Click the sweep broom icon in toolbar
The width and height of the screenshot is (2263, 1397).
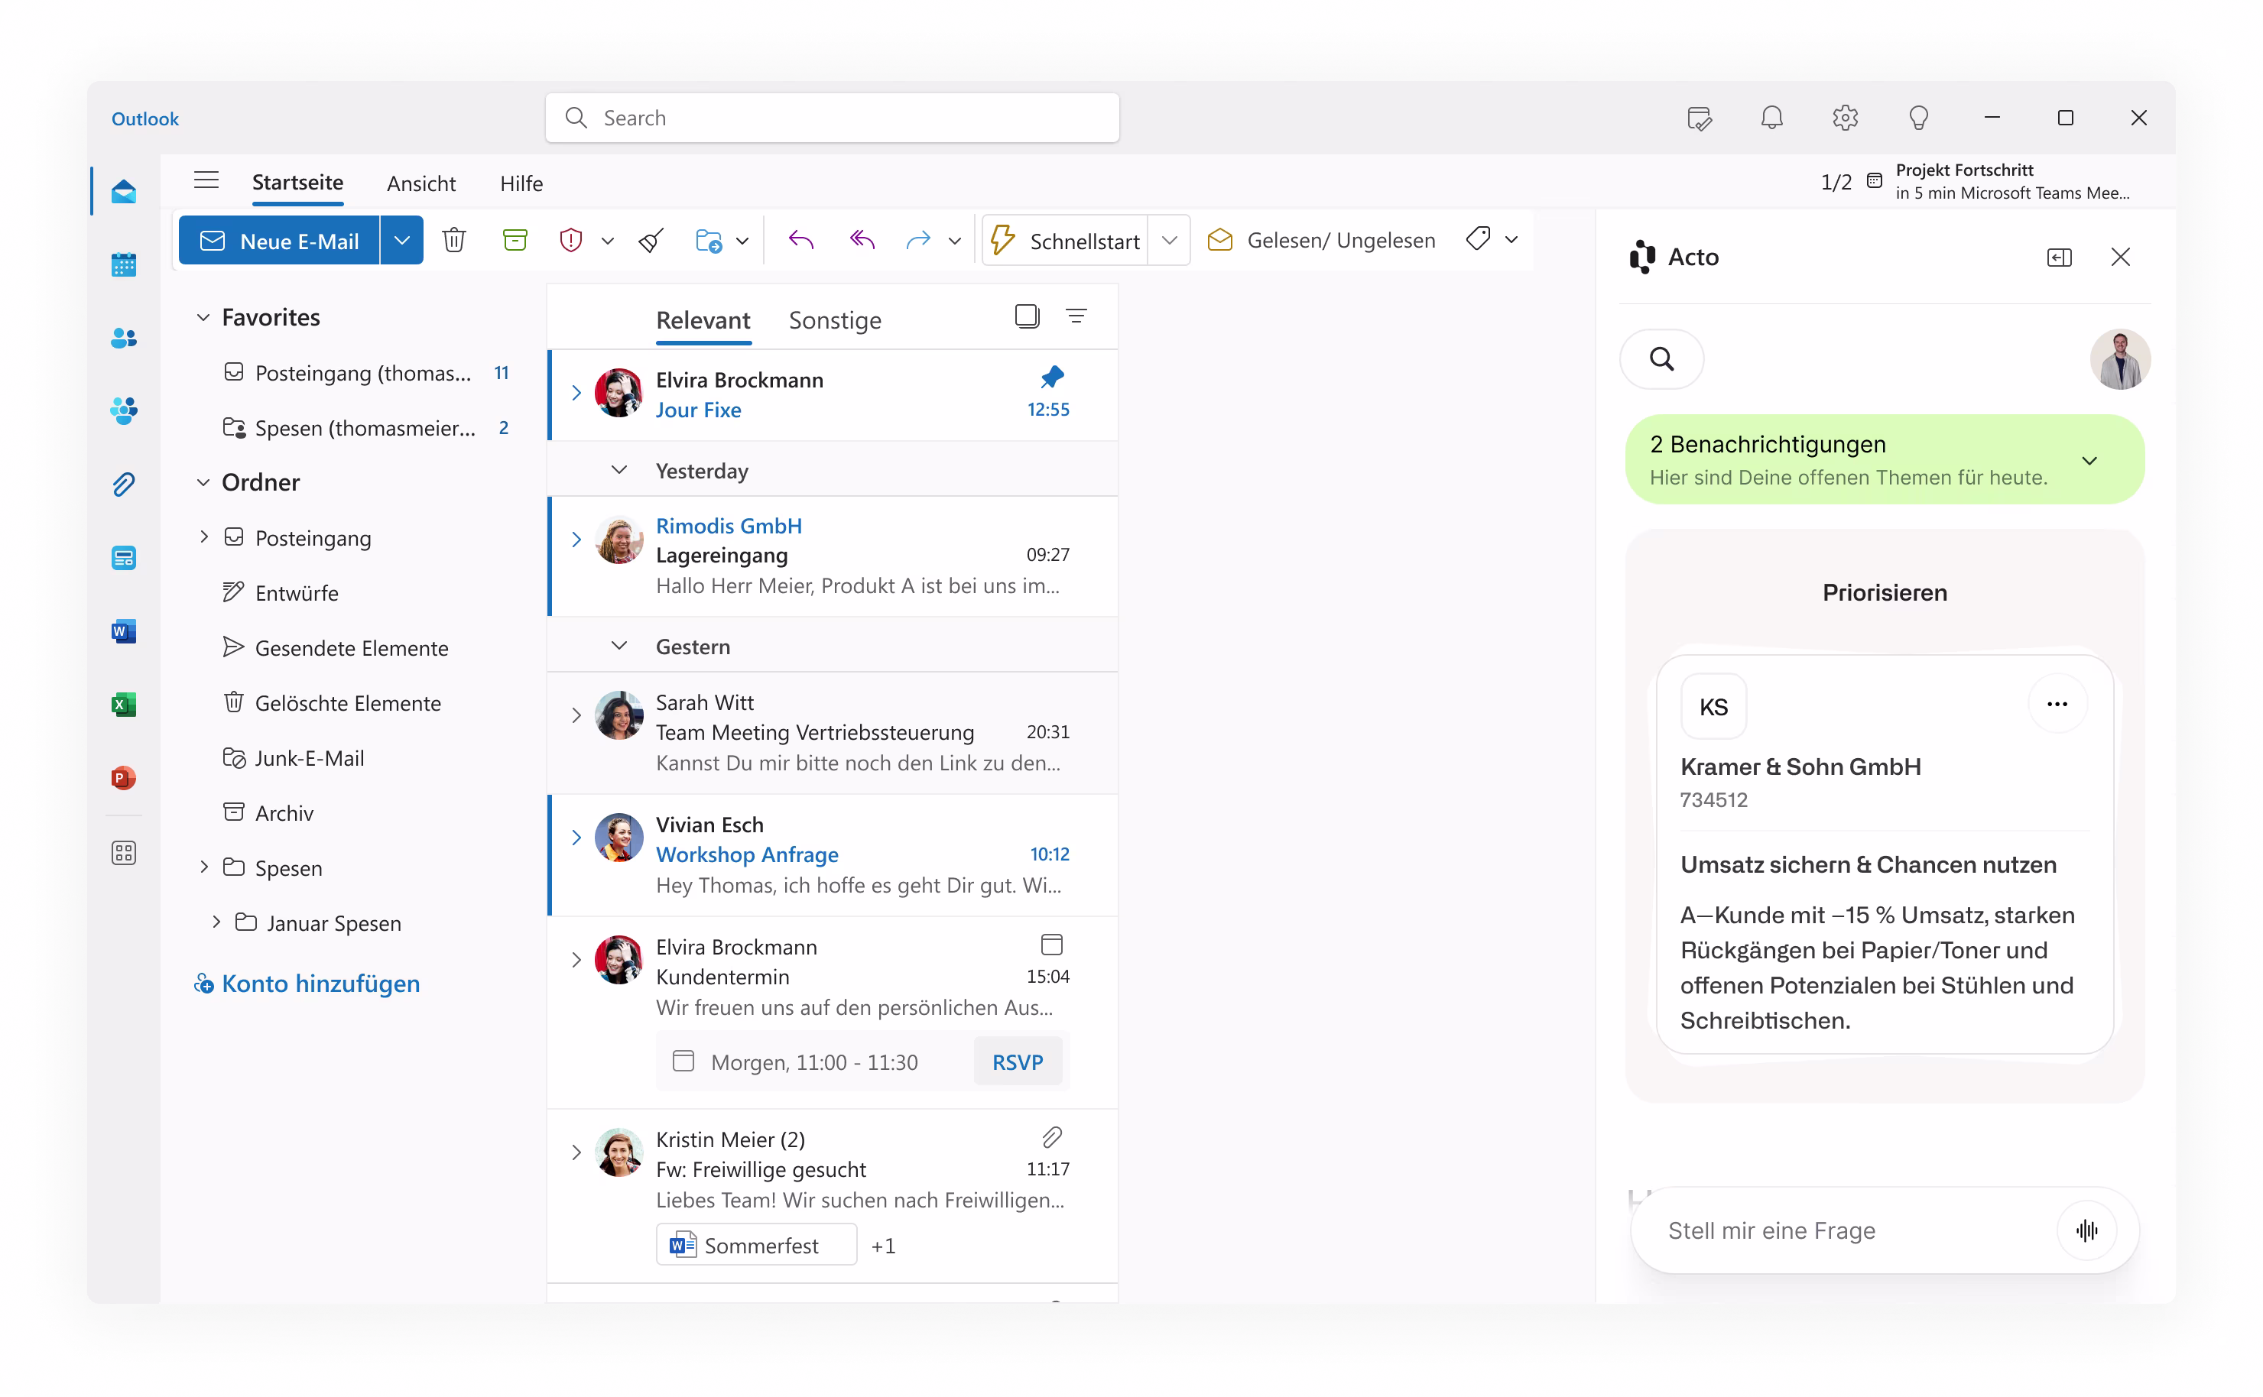[651, 241]
